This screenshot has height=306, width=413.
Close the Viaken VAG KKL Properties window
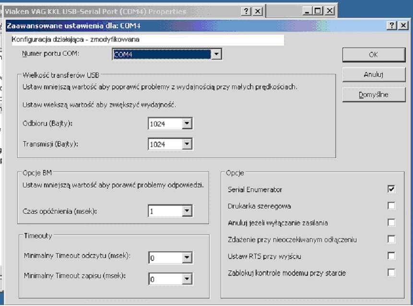tap(258, 12)
